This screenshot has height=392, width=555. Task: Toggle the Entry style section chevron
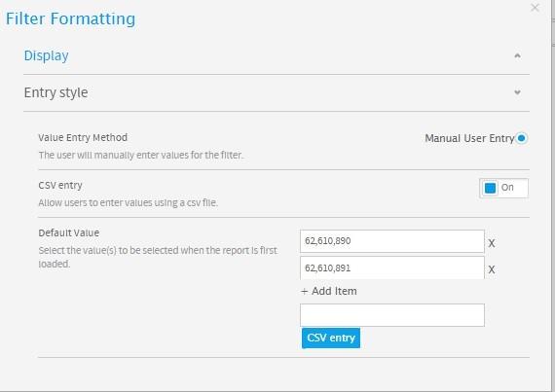point(517,92)
